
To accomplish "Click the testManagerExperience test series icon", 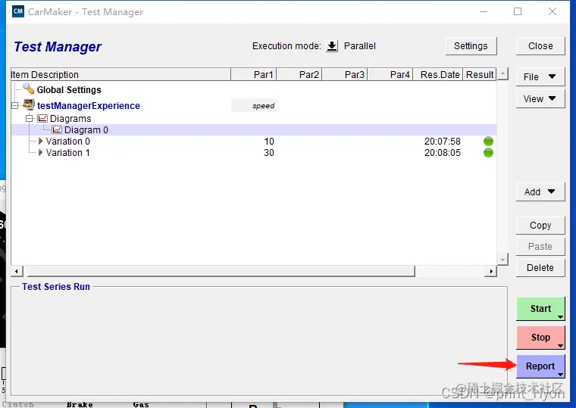I will 29,104.
